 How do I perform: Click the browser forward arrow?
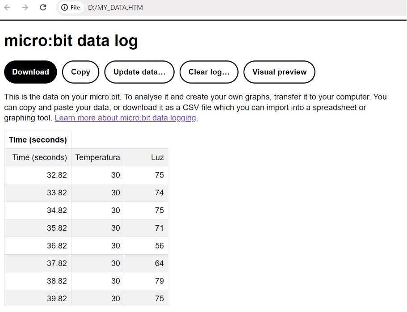(25, 8)
